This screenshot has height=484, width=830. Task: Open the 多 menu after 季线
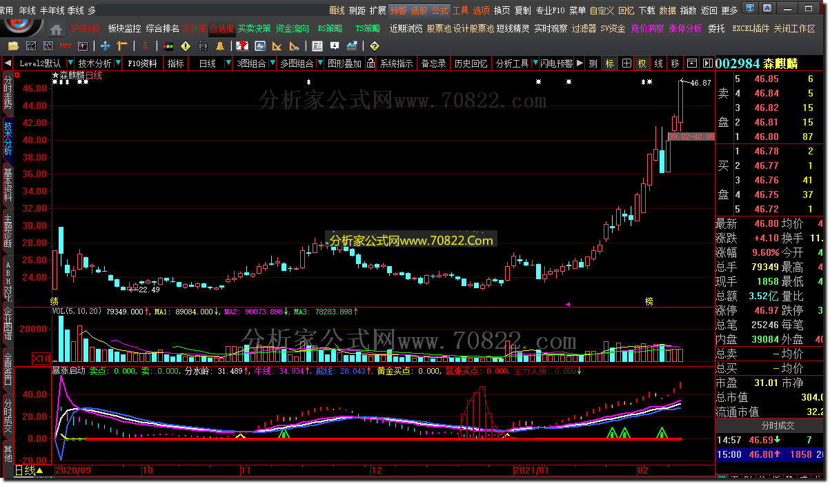pos(91,10)
